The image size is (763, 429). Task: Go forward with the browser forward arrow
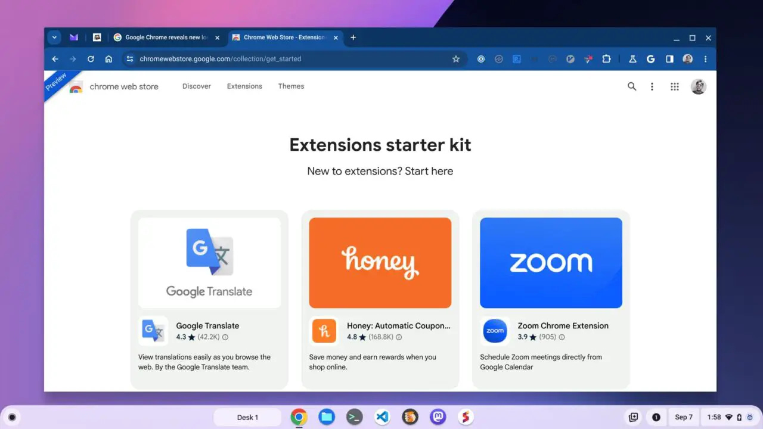point(73,59)
